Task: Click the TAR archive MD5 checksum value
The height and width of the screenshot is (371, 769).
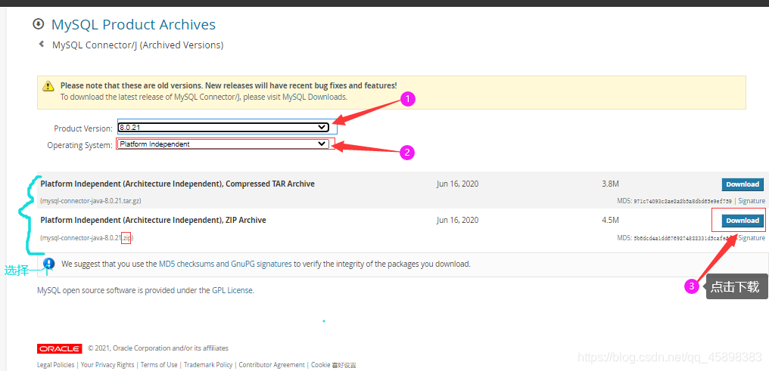Action: coord(683,201)
